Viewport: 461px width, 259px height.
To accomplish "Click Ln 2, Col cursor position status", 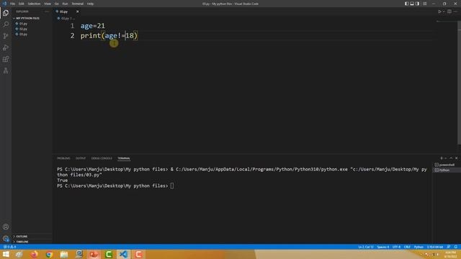I will (366, 247).
